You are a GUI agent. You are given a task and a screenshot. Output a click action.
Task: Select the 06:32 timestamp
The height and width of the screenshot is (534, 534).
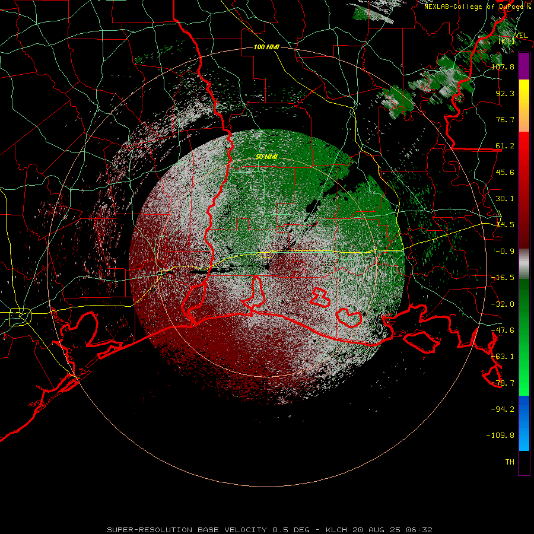[418, 530]
